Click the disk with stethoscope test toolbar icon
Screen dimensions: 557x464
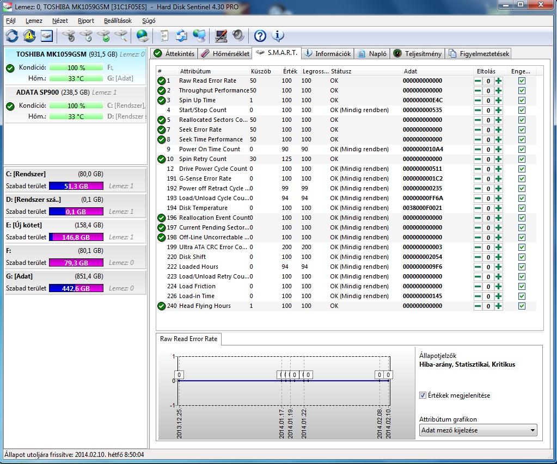69,36
